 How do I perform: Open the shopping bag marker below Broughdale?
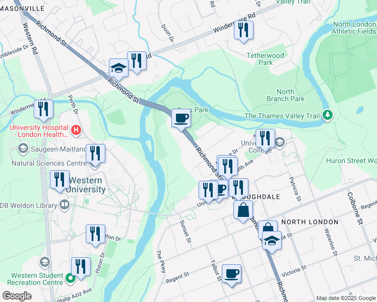click(243, 211)
